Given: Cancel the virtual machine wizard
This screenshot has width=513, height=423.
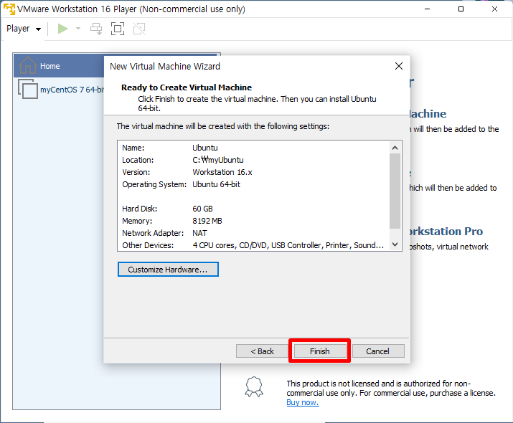Looking at the screenshot, I should point(378,351).
